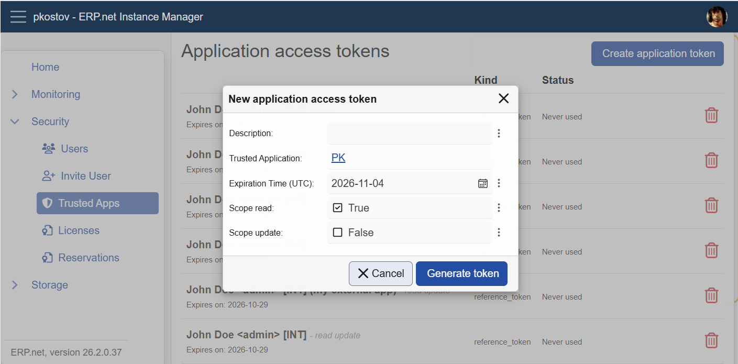
Task: Click the Generate token button
Action: (x=462, y=273)
